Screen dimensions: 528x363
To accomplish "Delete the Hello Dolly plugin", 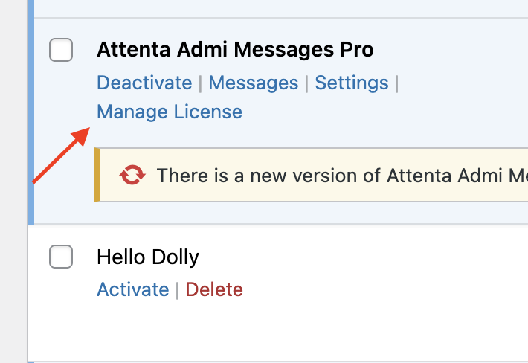I will tap(214, 289).
